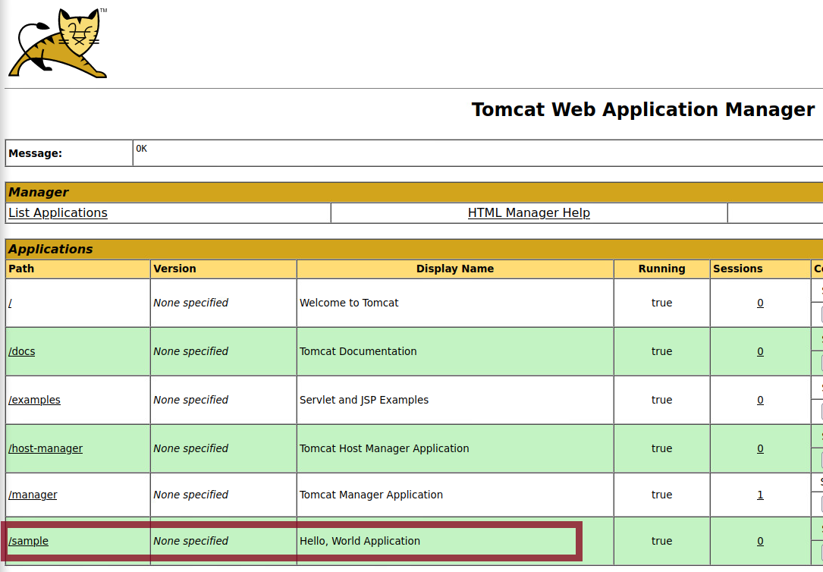
Task: Click the "Manager" section header
Action: pyautogui.click(x=39, y=192)
